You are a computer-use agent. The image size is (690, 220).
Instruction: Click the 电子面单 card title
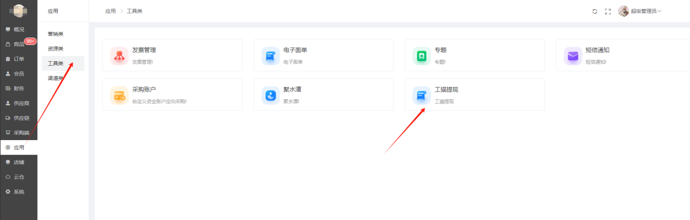coord(295,50)
